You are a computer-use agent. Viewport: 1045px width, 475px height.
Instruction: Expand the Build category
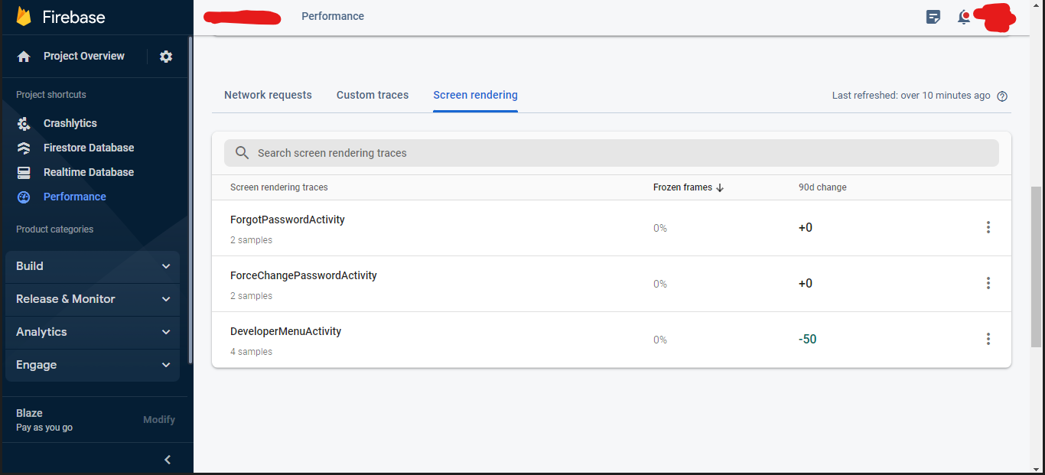[x=93, y=266]
